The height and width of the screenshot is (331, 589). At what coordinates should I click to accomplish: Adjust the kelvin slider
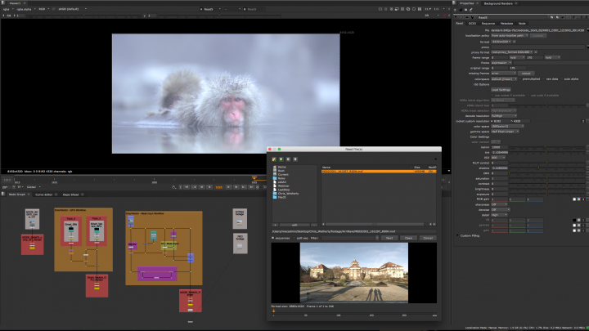click(546, 147)
